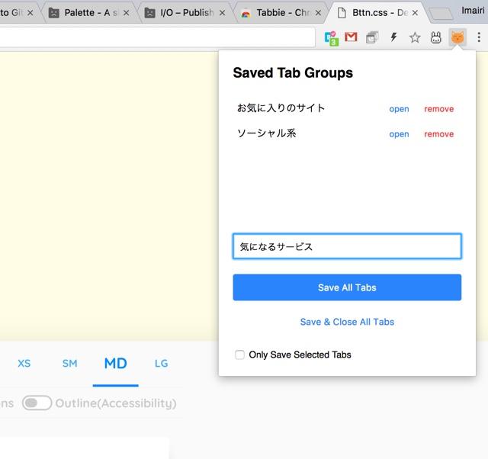
Task: Open a new tab with the blank tab button
Action: 441,14
